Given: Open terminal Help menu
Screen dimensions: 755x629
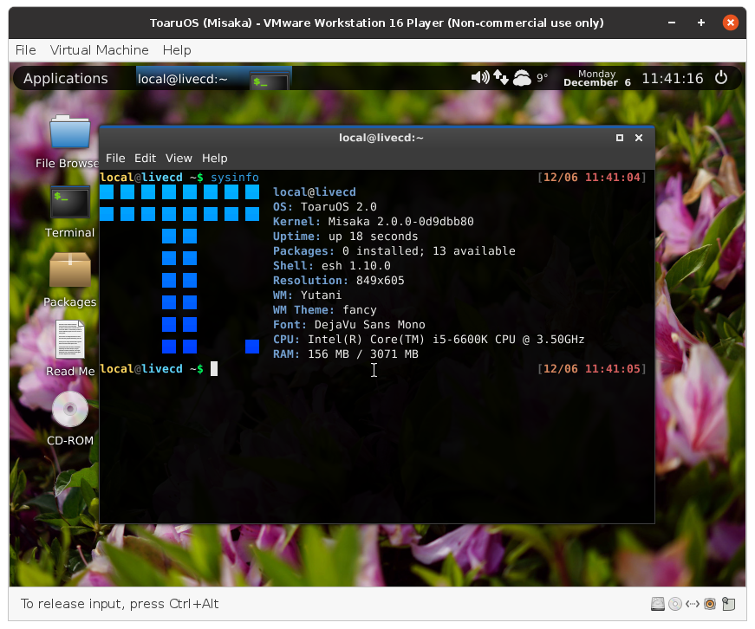Looking at the screenshot, I should [214, 158].
